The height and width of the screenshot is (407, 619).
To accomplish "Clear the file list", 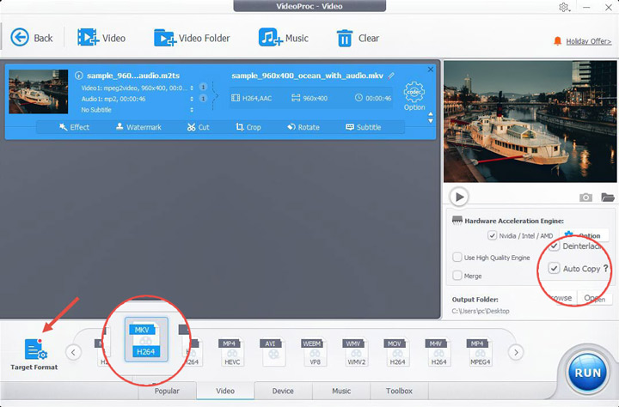I will pos(358,38).
